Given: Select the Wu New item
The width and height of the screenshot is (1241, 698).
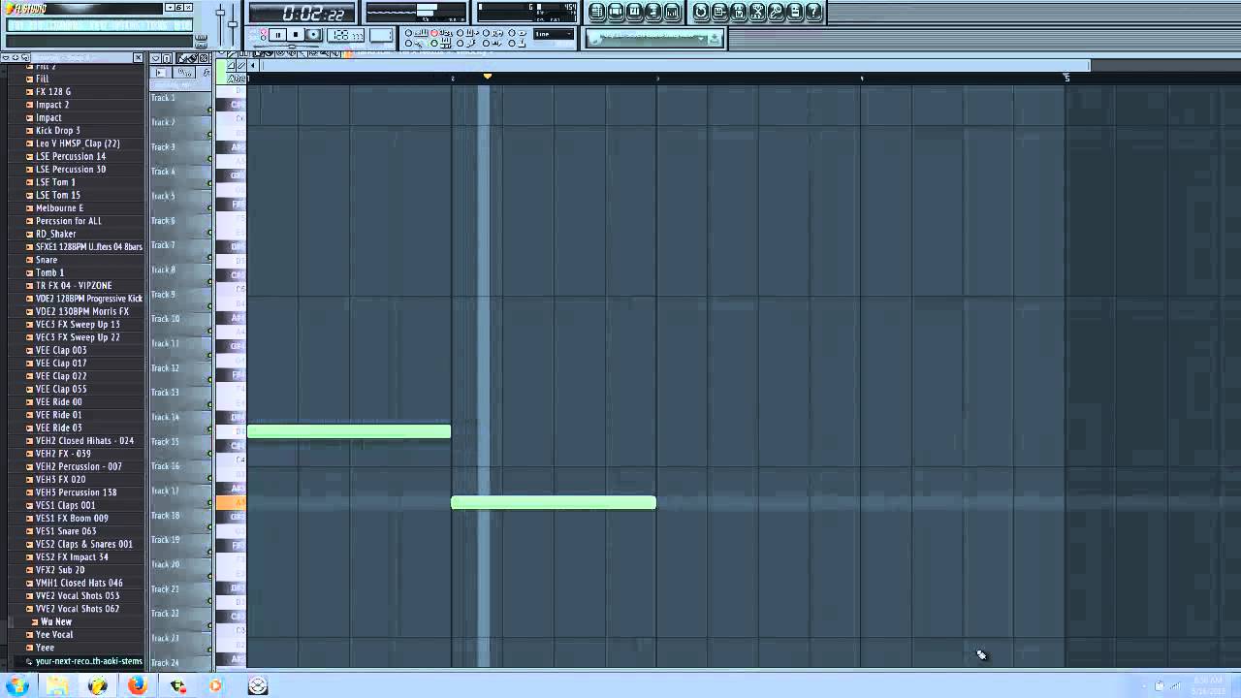Looking at the screenshot, I should pyautogui.click(x=55, y=621).
